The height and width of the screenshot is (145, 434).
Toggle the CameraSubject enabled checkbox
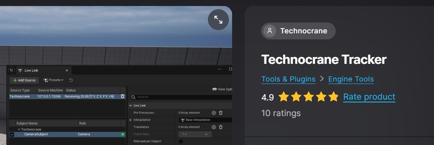[12, 135]
